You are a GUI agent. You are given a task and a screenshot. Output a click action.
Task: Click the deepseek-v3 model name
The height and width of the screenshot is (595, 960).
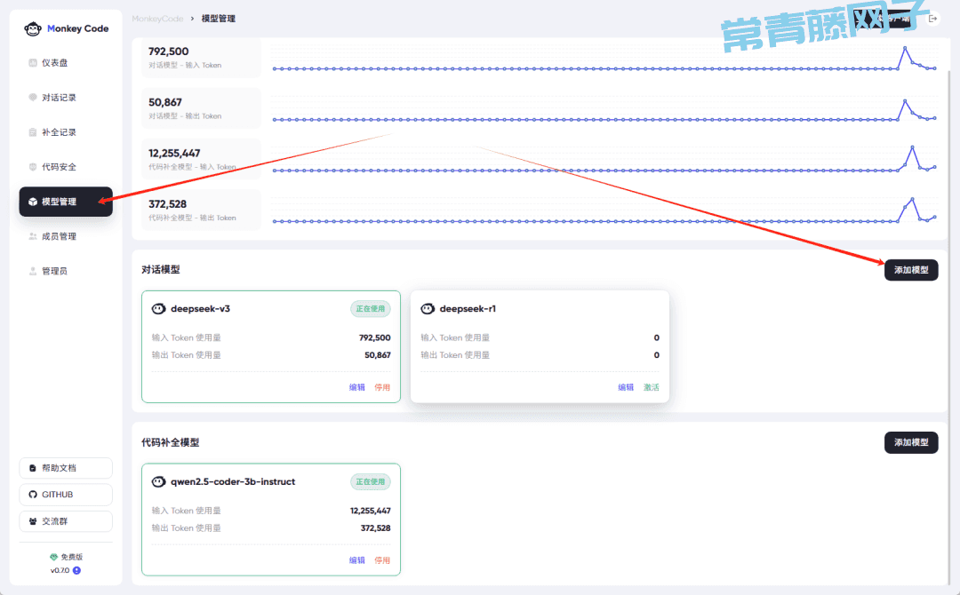coord(200,309)
